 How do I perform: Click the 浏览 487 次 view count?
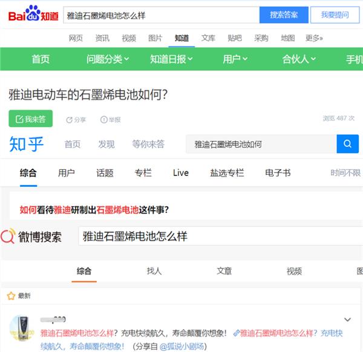(x=339, y=119)
